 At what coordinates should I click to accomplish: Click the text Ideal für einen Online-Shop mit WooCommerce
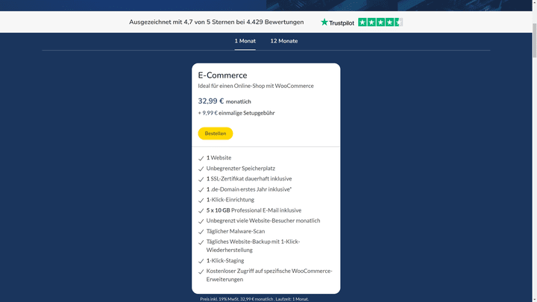[x=256, y=86]
